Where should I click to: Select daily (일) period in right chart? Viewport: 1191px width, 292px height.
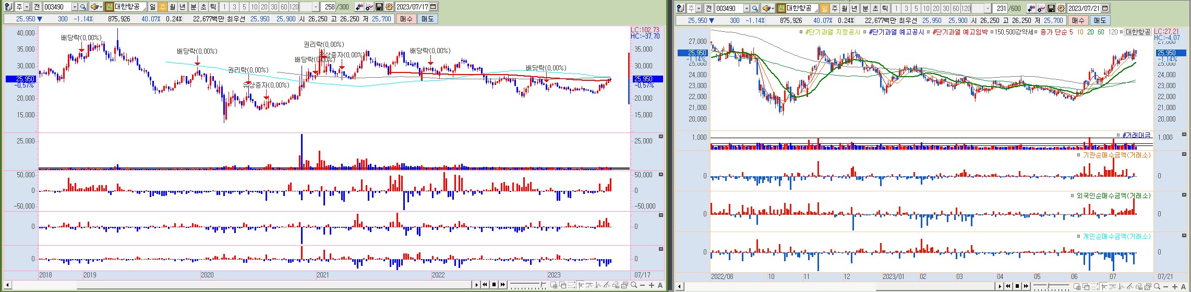point(824,8)
